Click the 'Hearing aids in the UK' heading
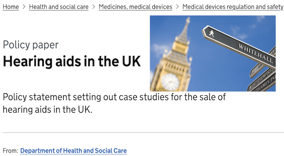Viewport: 284px width, 156px height. point(72,61)
